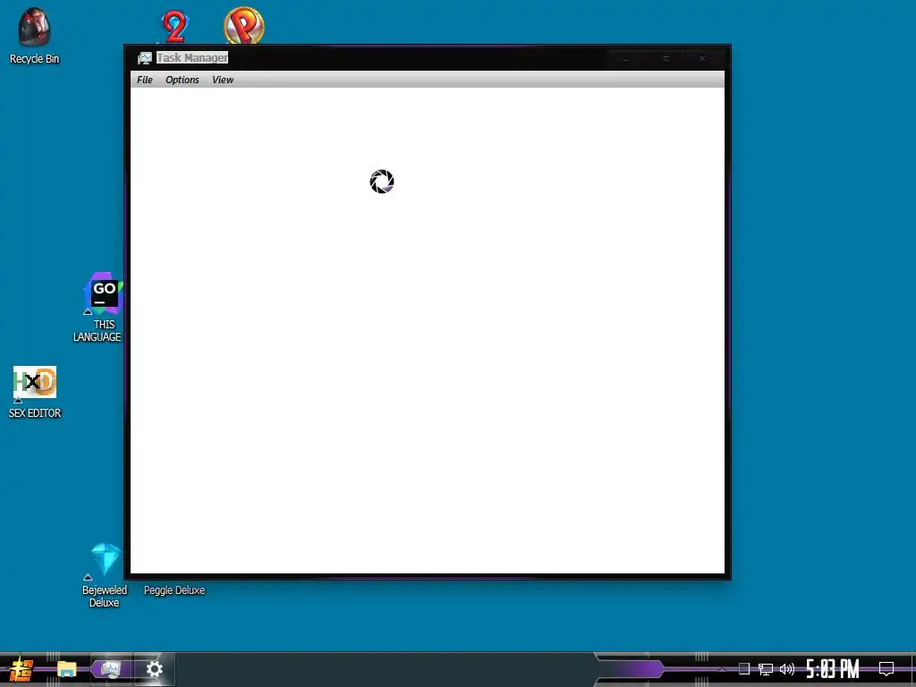The width and height of the screenshot is (916, 687).
Task: Open the HxD 'SEX EDITOR' shortcut
Action: [x=35, y=392]
